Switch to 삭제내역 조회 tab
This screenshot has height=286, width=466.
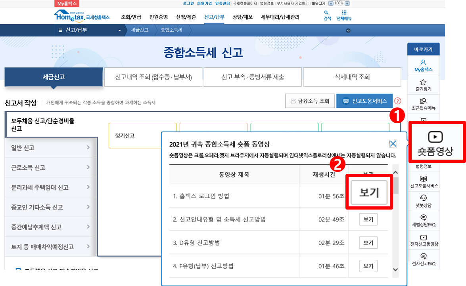pyautogui.click(x=352, y=77)
